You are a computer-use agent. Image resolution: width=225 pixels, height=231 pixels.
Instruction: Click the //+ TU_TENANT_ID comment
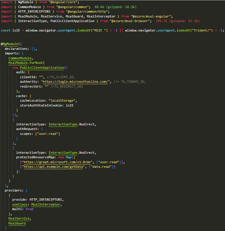click(130, 82)
